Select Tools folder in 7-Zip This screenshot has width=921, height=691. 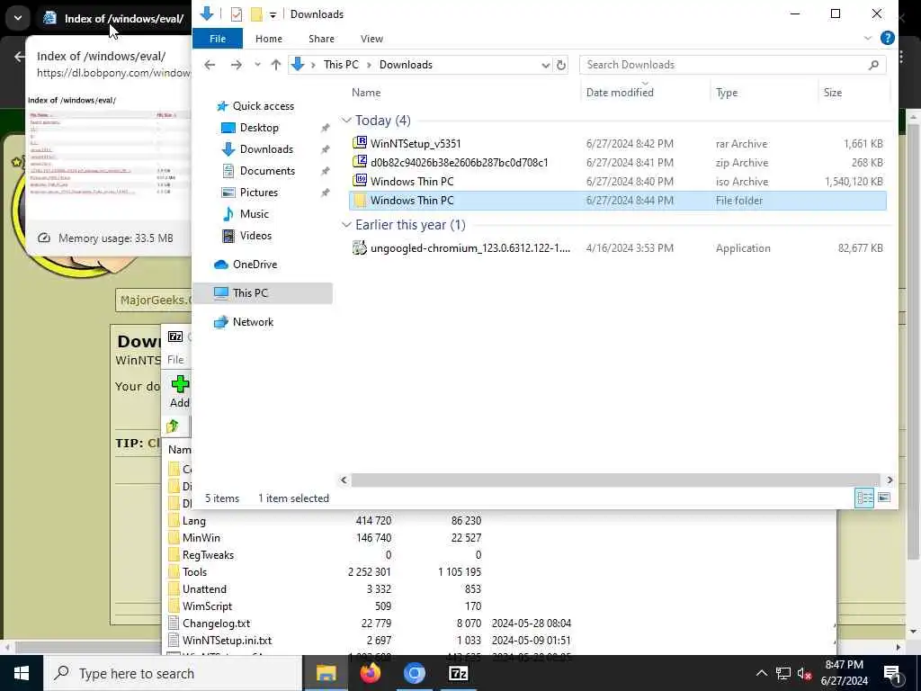[194, 571]
